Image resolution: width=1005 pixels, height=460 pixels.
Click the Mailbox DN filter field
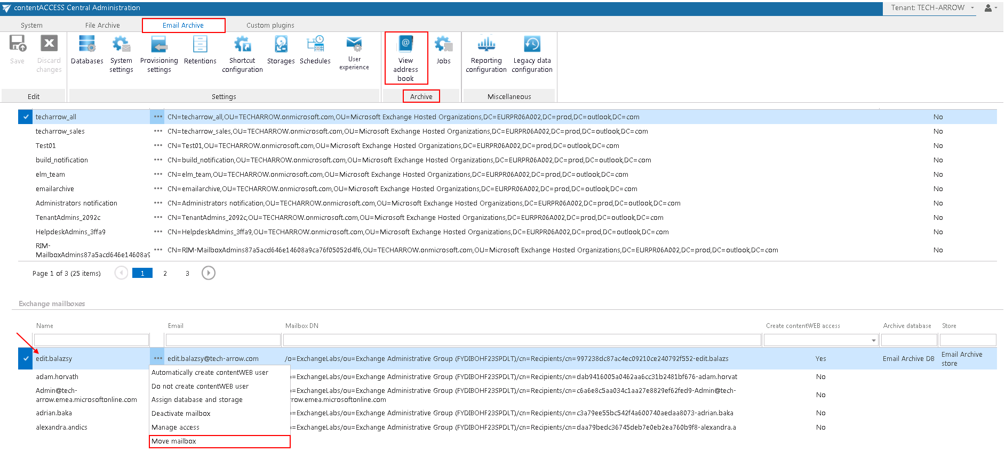coord(522,340)
